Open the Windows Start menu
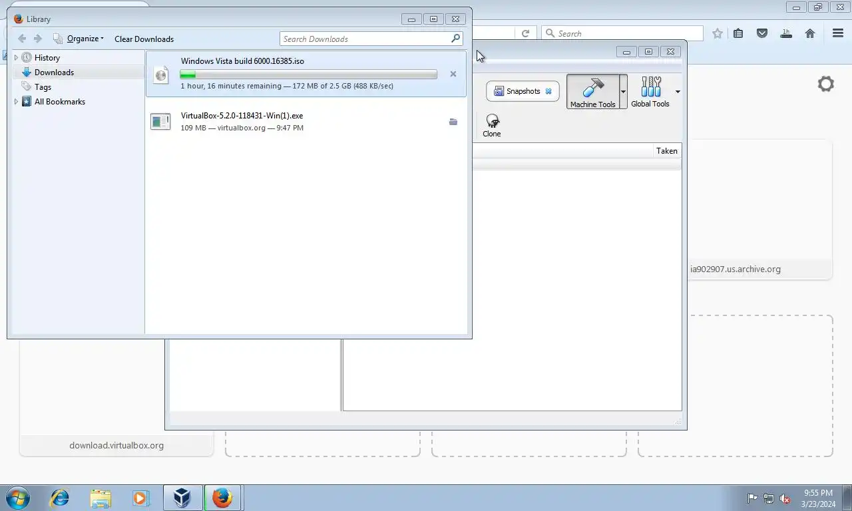This screenshot has width=852, height=511. coord(19,498)
